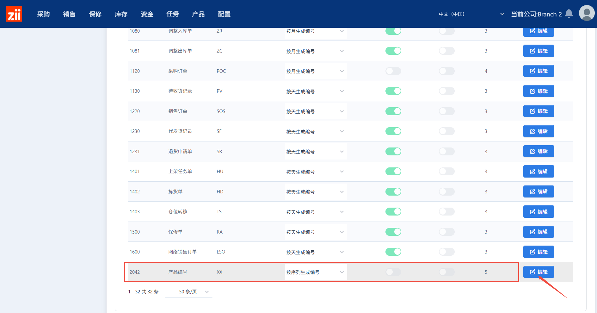The width and height of the screenshot is (597, 313).
Task: Click the digit value 5 in 产品编号 row
Action: [x=486, y=272]
